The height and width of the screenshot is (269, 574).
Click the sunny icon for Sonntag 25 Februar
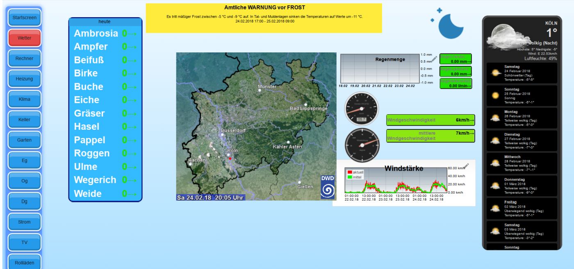[x=495, y=95]
